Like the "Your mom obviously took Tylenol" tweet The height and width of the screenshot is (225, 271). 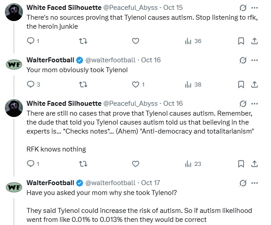[135, 84]
